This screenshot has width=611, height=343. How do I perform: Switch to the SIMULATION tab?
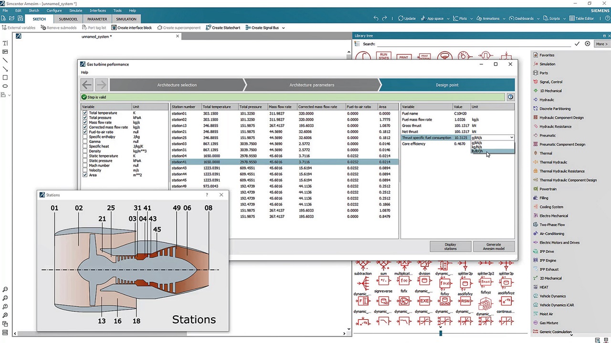point(126,19)
